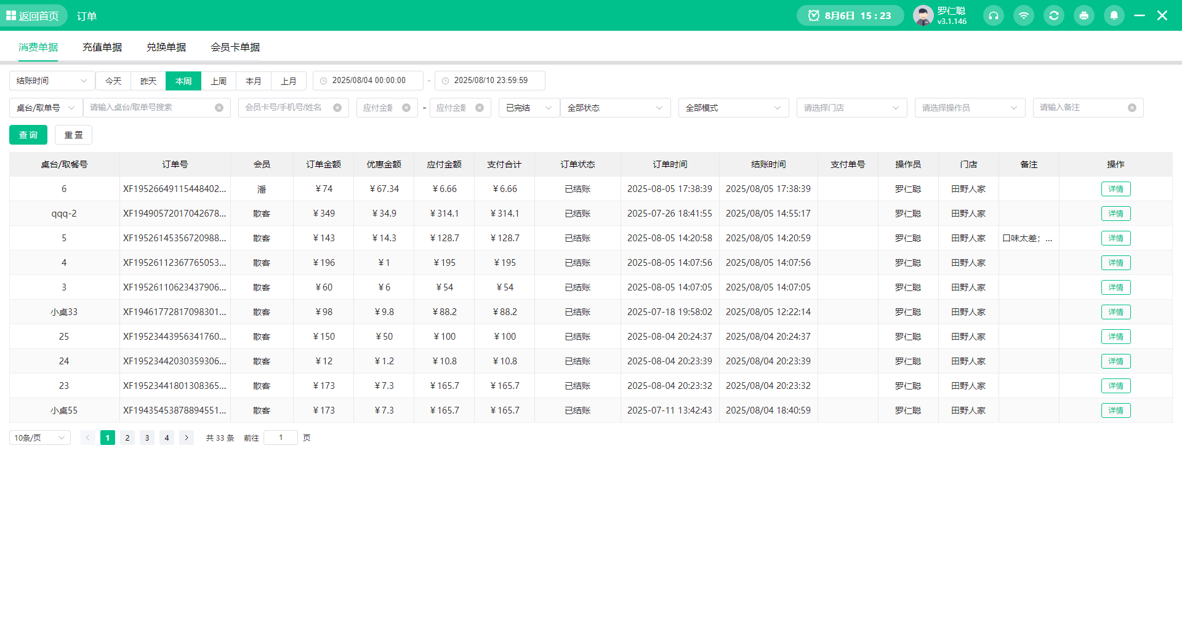Select the 本月 time range option
Viewport: 1182px width, 640px height.
pyautogui.click(x=254, y=81)
